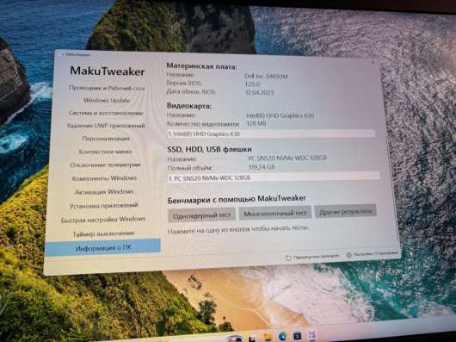Select Быстрая настройка Windows in sidebar
Viewport: 456px width, 342px height.
[x=103, y=219]
